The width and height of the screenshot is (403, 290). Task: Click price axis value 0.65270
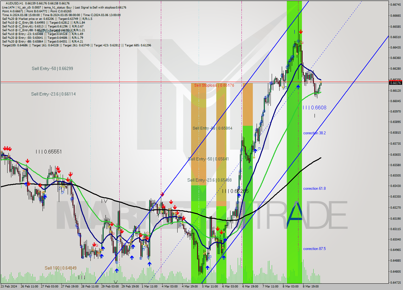395,207
